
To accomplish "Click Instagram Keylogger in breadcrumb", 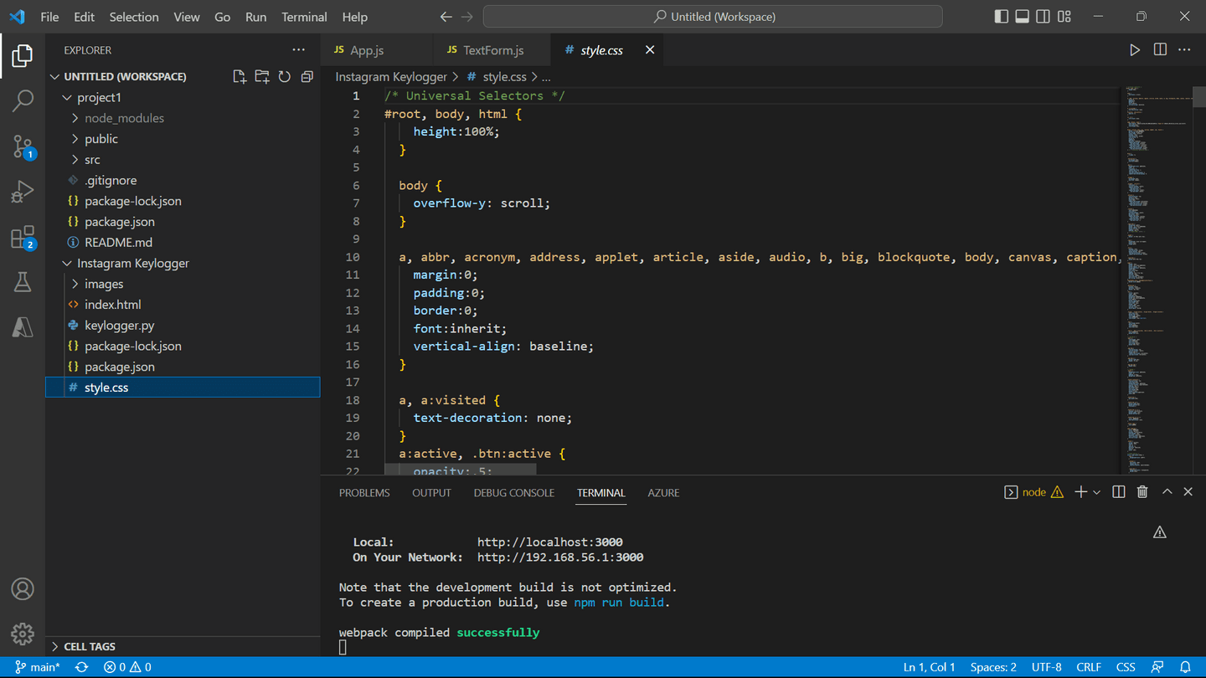I will 391,76.
